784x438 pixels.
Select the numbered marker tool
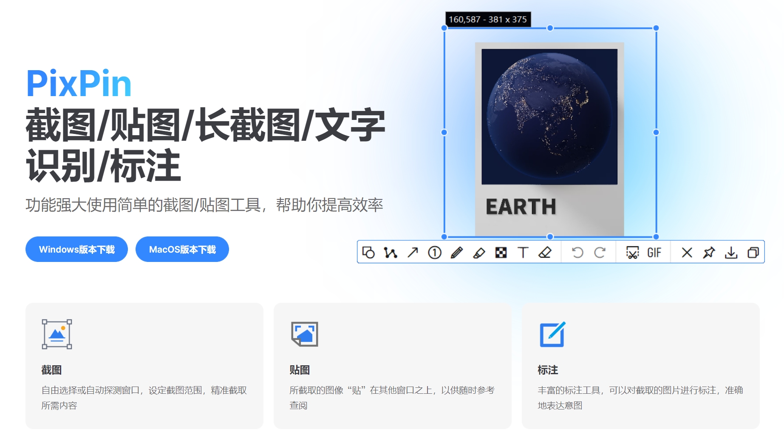click(x=435, y=253)
